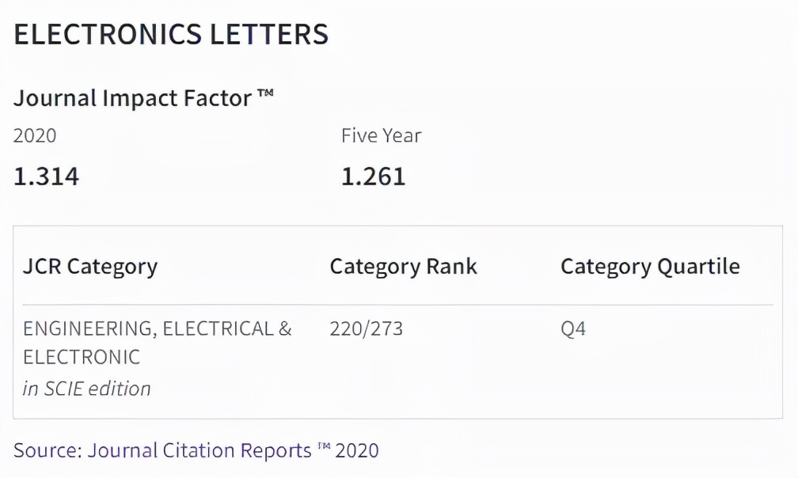Click the 'Source:' label
798x478 pixels.
[47, 450]
